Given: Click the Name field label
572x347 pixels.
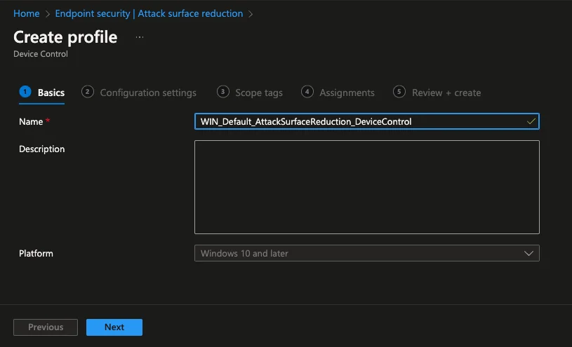Looking at the screenshot, I should pyautogui.click(x=31, y=122).
